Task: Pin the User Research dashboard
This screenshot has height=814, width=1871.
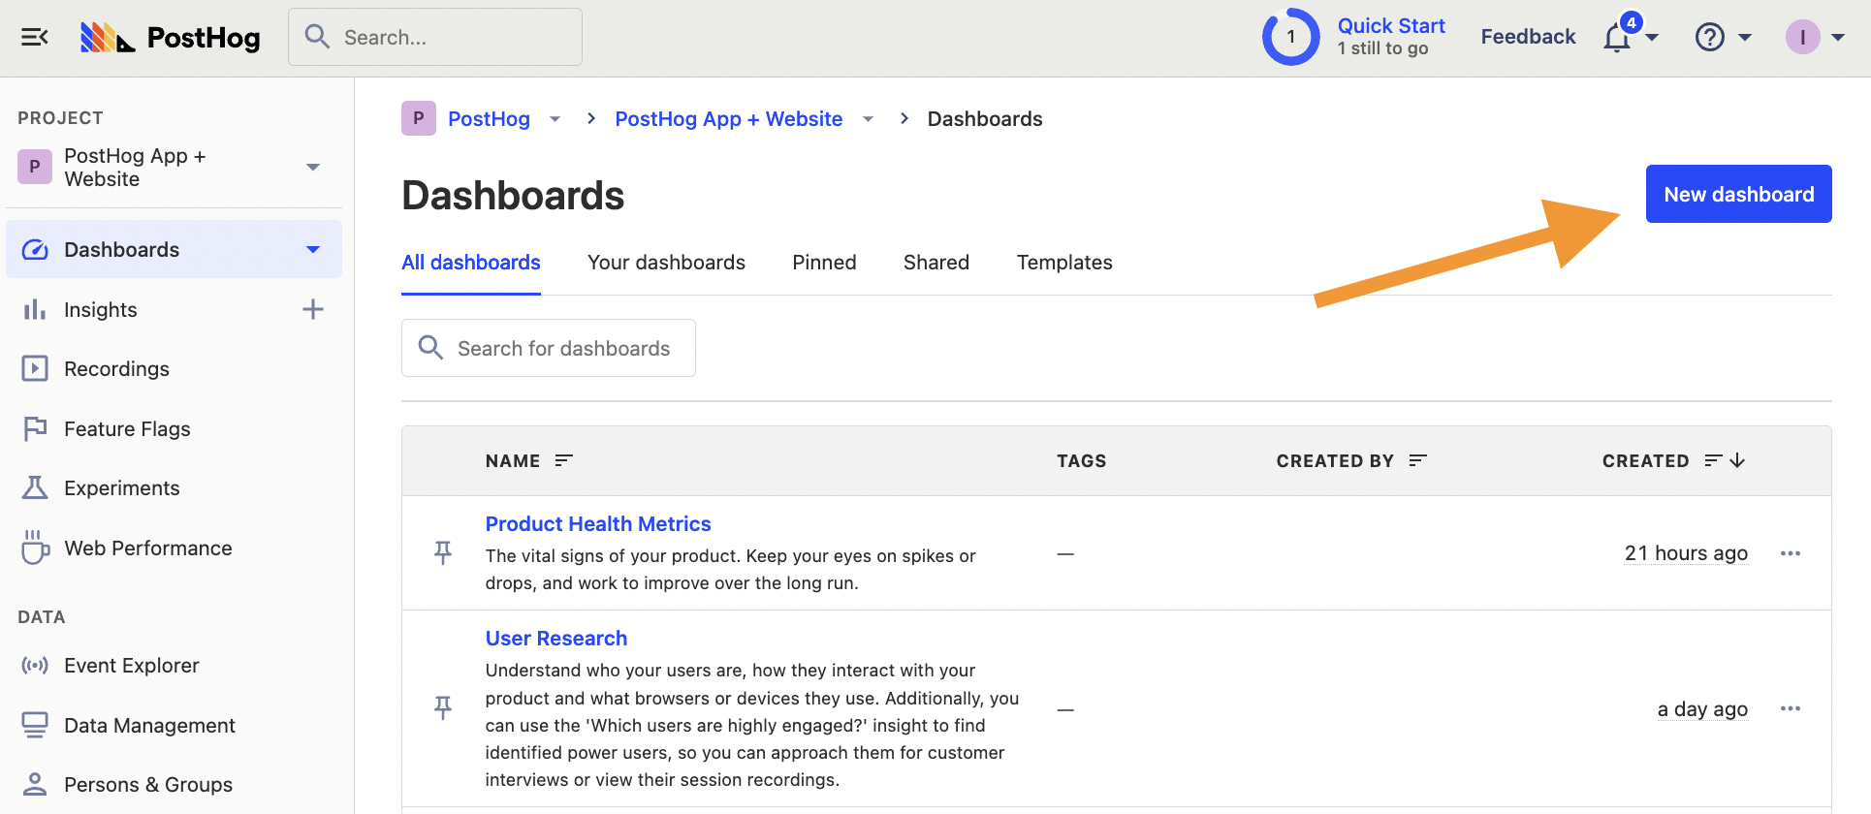Action: [x=443, y=708]
